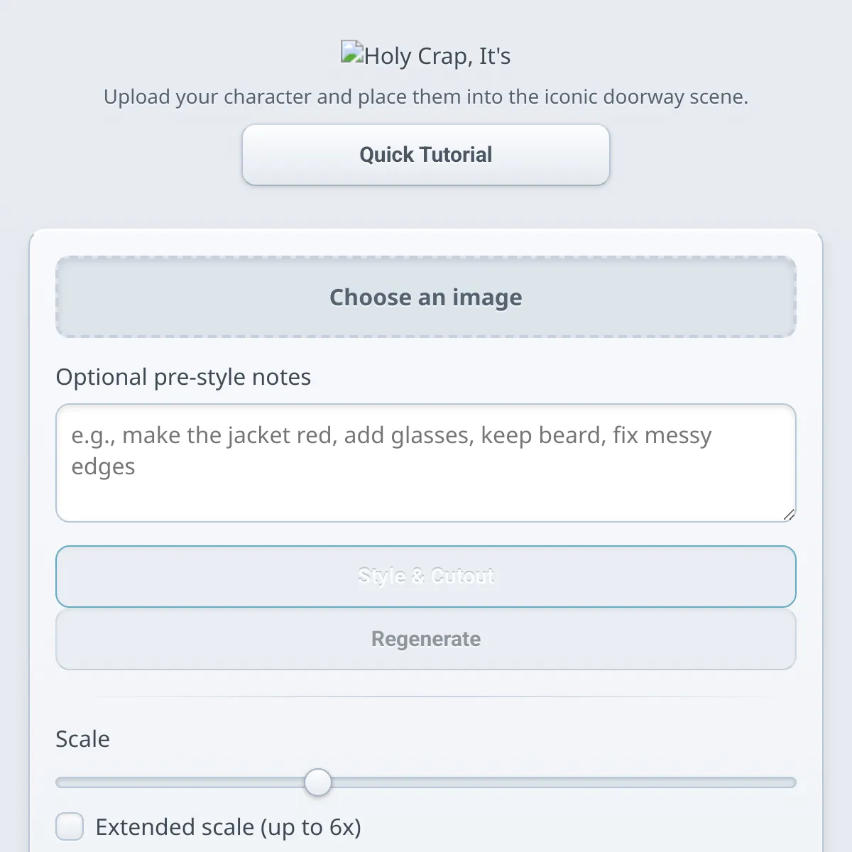Set Scale slider to its maximum end
Image resolution: width=852 pixels, height=852 pixels.
(794, 782)
